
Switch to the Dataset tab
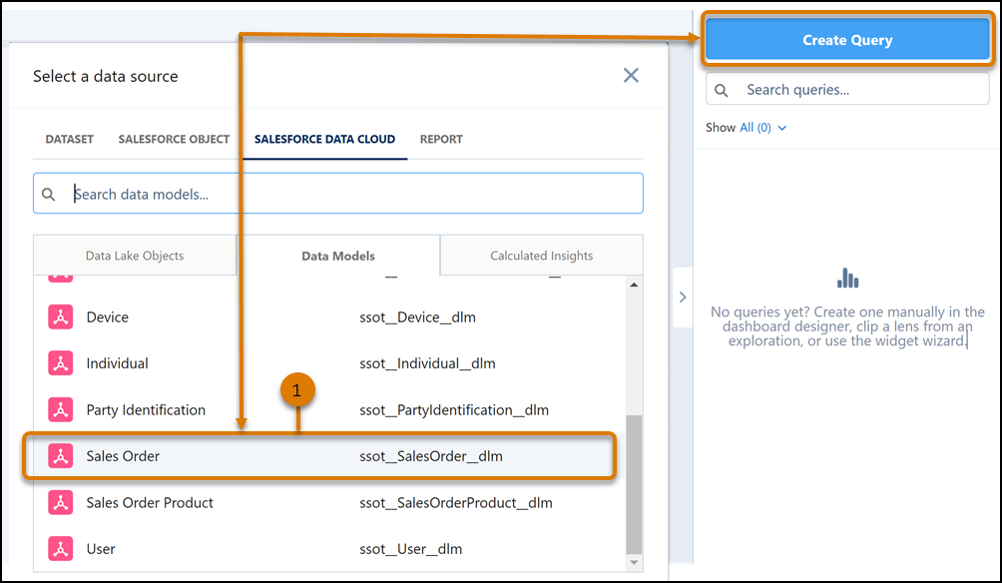(70, 139)
